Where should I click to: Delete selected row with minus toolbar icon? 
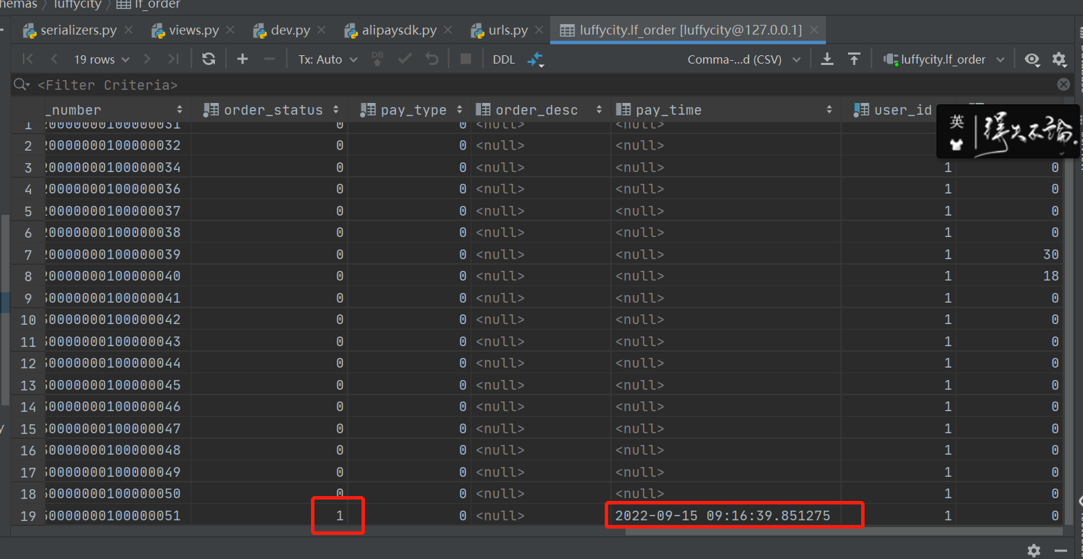pos(270,59)
